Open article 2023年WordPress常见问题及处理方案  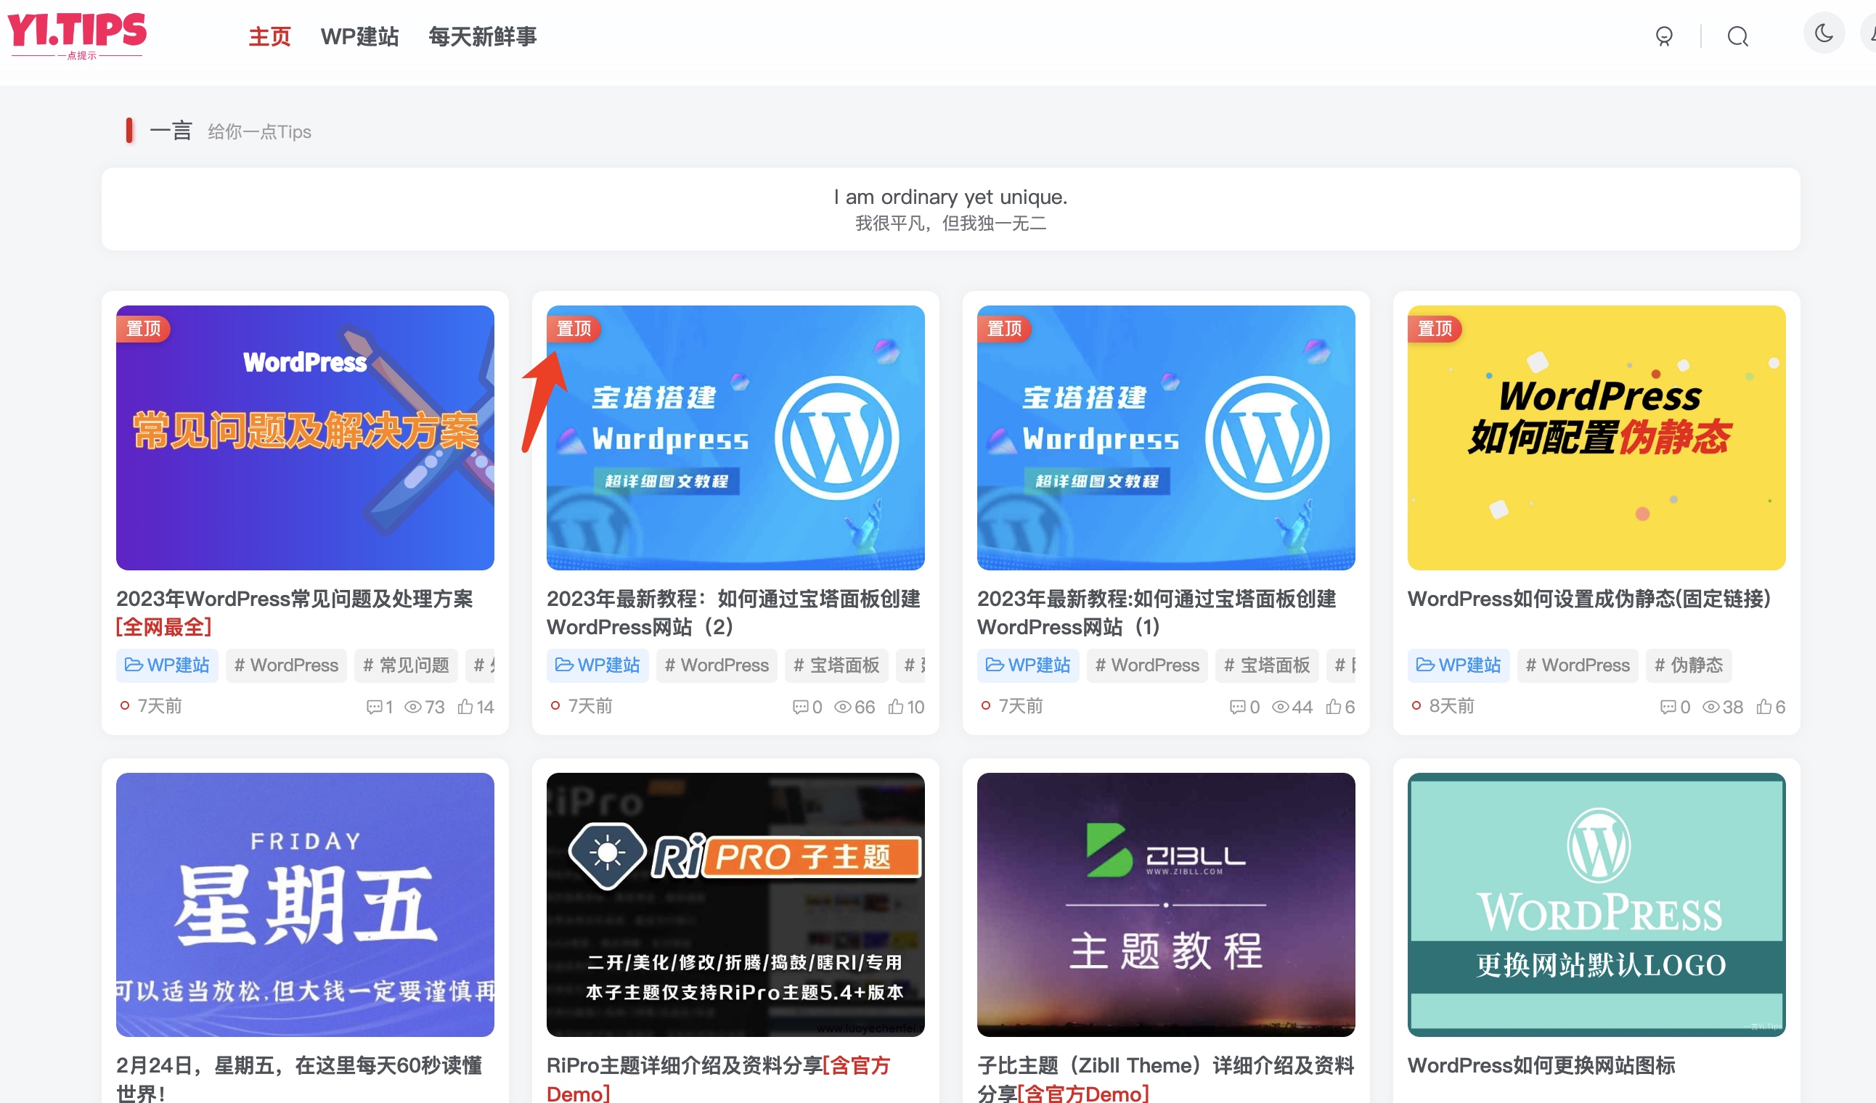(295, 599)
